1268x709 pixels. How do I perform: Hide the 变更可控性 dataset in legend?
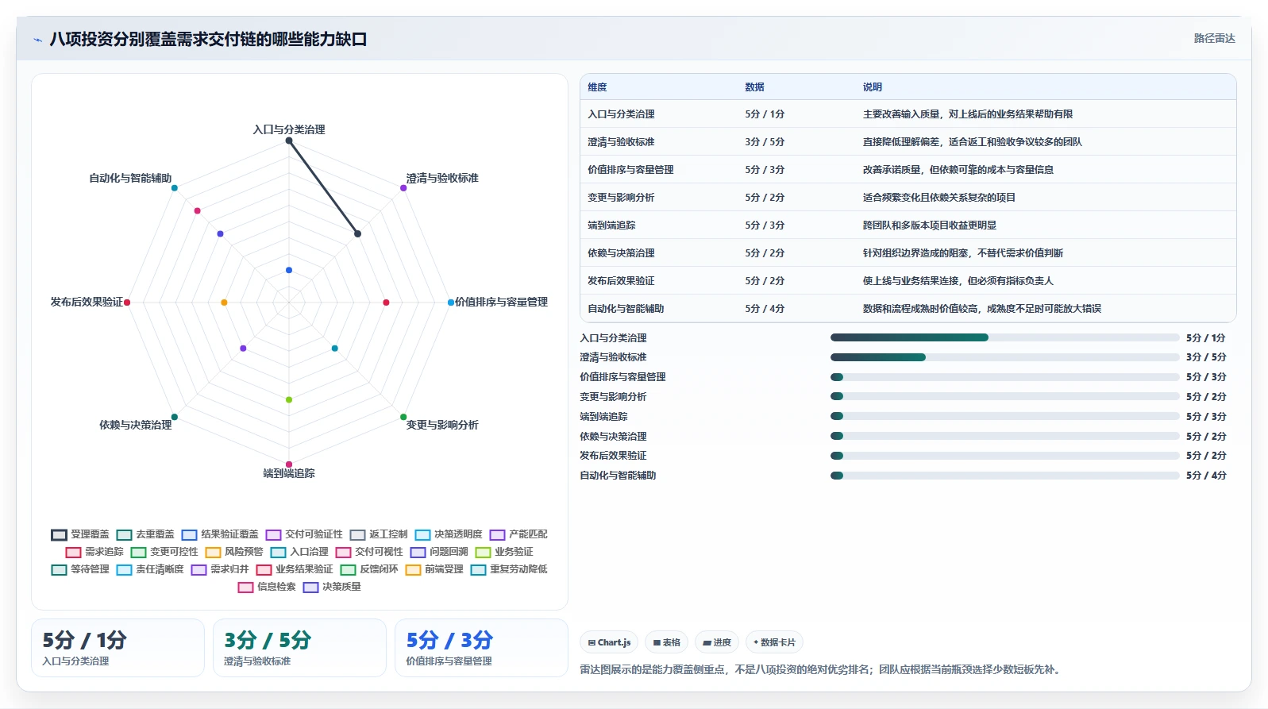tap(164, 552)
